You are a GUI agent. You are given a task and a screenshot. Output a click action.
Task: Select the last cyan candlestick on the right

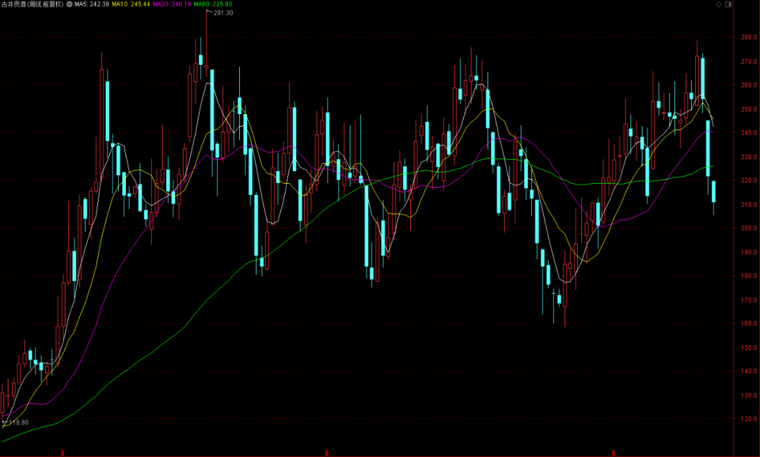click(x=714, y=192)
